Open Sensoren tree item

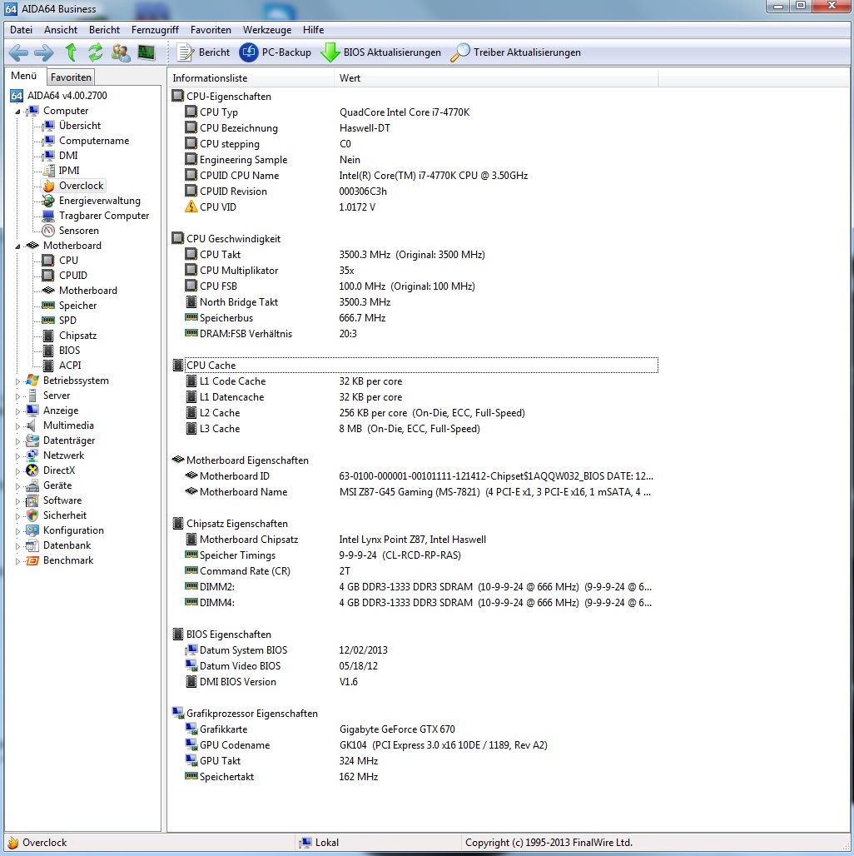78,231
